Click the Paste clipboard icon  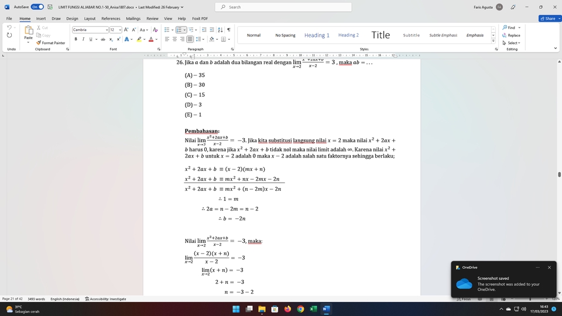[28, 31]
